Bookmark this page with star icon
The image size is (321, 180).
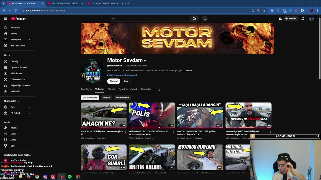pyautogui.click(x=264, y=10)
